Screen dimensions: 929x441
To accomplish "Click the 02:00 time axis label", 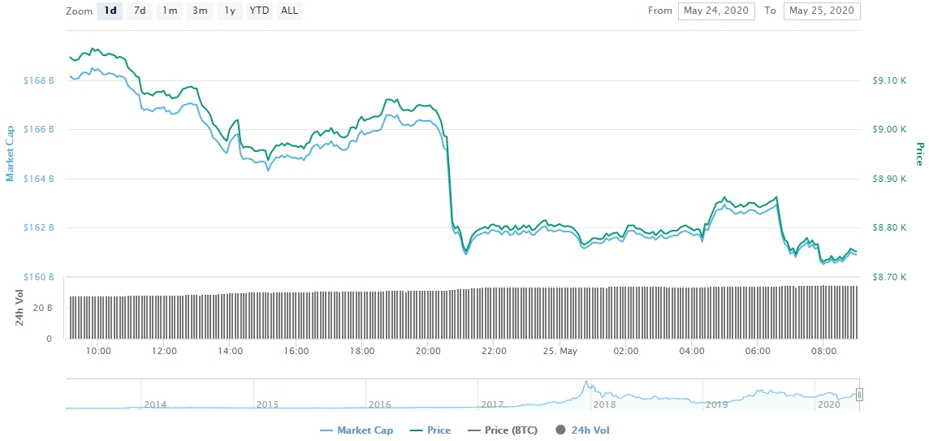I will pyautogui.click(x=625, y=350).
